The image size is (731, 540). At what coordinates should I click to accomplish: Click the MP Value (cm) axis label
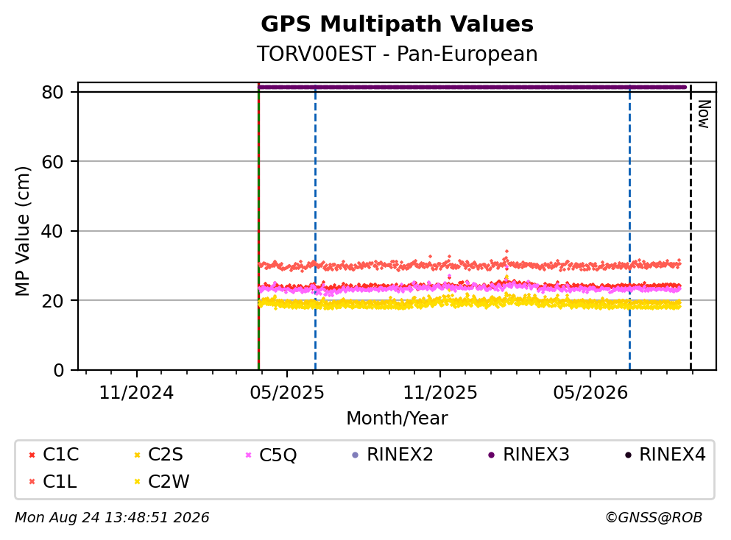22,231
